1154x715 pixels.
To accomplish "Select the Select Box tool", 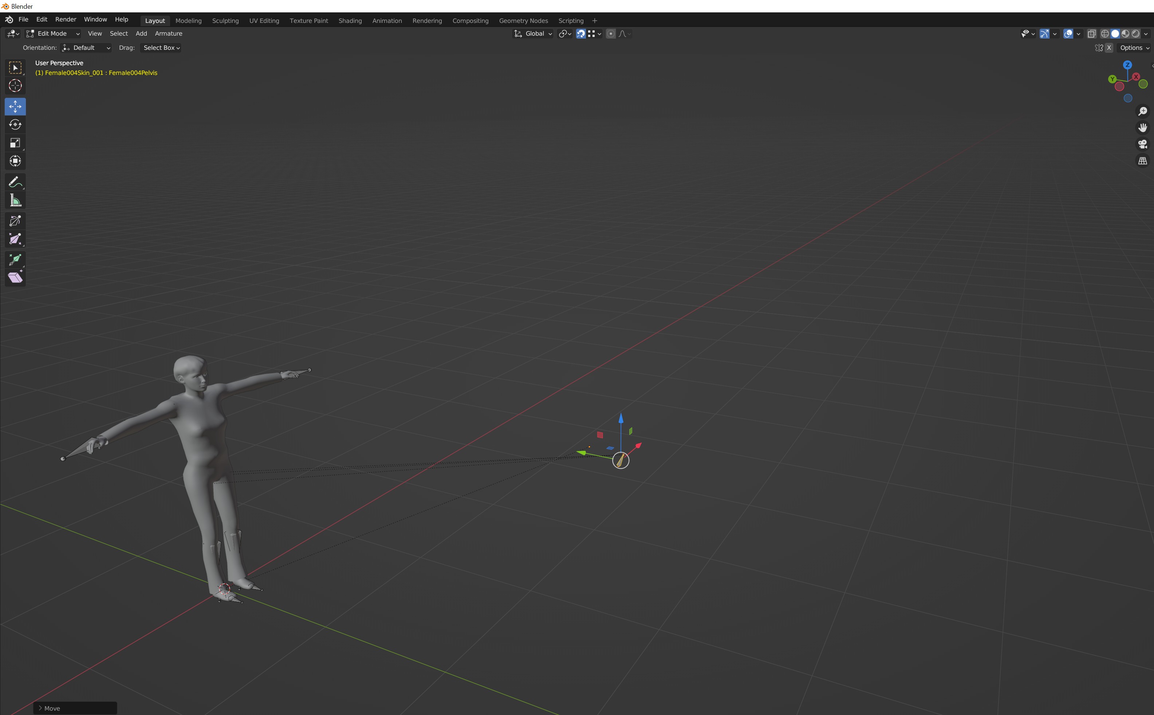I will (x=15, y=68).
